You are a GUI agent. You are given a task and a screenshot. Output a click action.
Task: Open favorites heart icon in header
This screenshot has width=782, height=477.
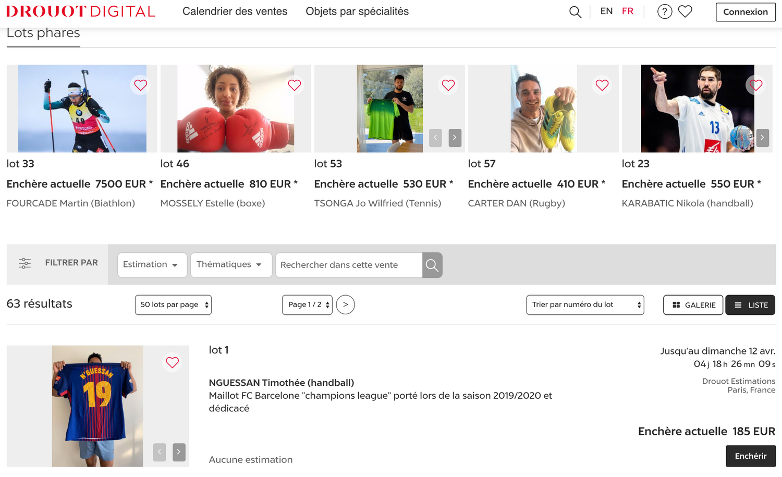[x=685, y=11]
